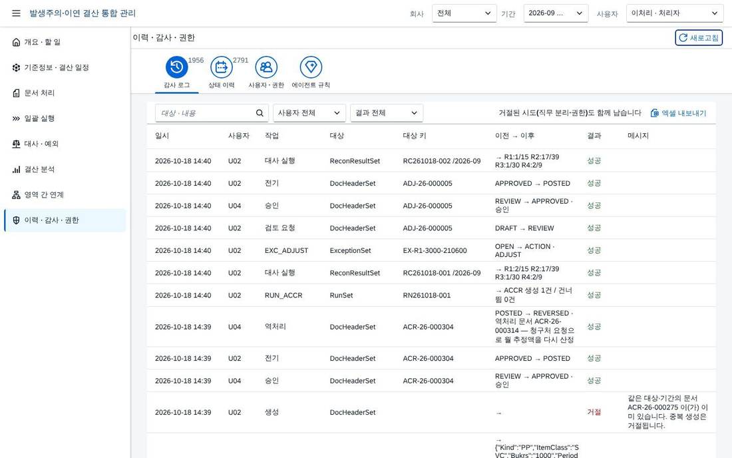Click the hierarchy icon beside 영역 간 연계

coord(17,194)
